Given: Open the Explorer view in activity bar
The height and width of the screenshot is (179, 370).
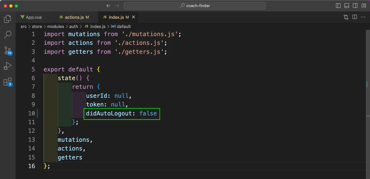Looking at the screenshot, I should pyautogui.click(x=8, y=19).
